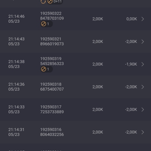Open the -1,90K entry's arrow
The width and height of the screenshot is (151, 151).
[x=143, y=64]
